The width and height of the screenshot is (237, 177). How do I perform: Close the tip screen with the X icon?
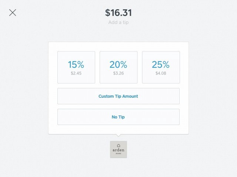tap(13, 13)
